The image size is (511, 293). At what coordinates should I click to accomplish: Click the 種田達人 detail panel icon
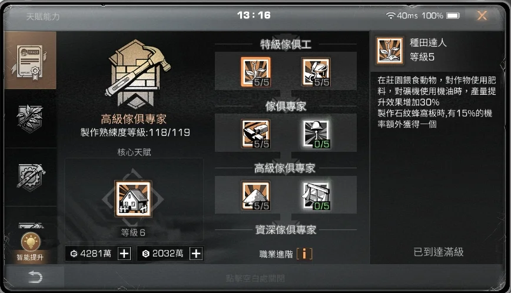(390, 51)
